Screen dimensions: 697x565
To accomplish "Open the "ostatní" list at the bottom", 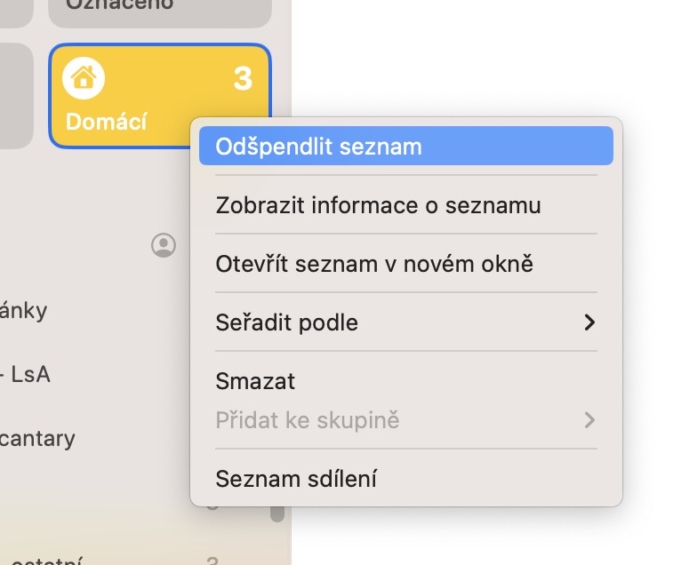I will point(43,560).
